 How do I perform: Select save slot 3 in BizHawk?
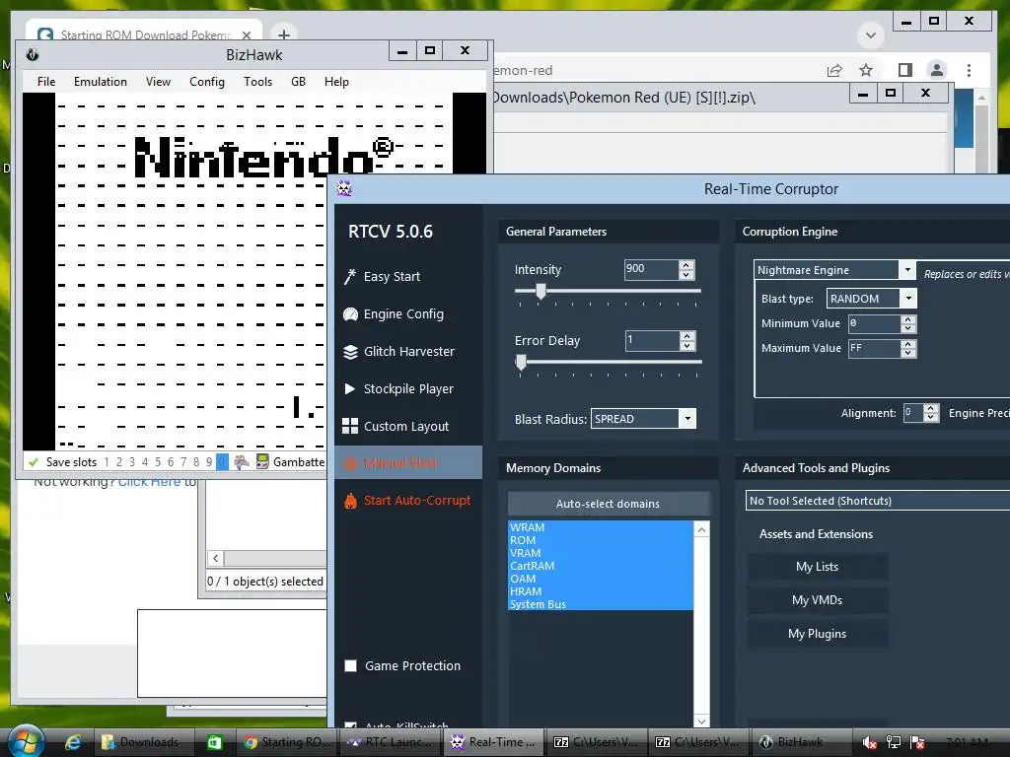pyautogui.click(x=132, y=461)
